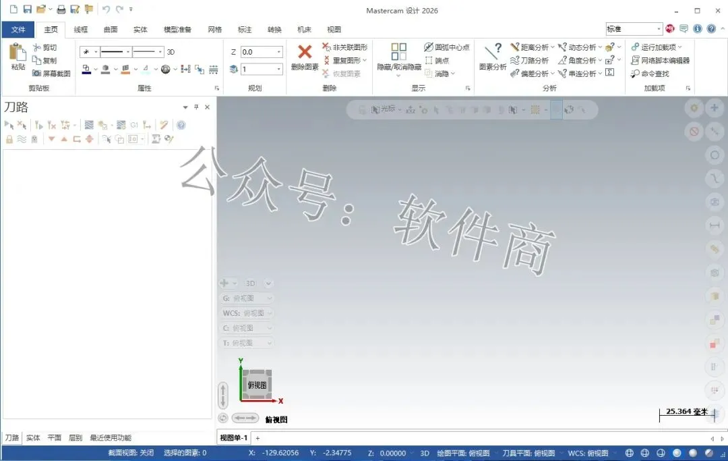
Task: Open the 角度分析 dropdown arrow
Action: [601, 61]
